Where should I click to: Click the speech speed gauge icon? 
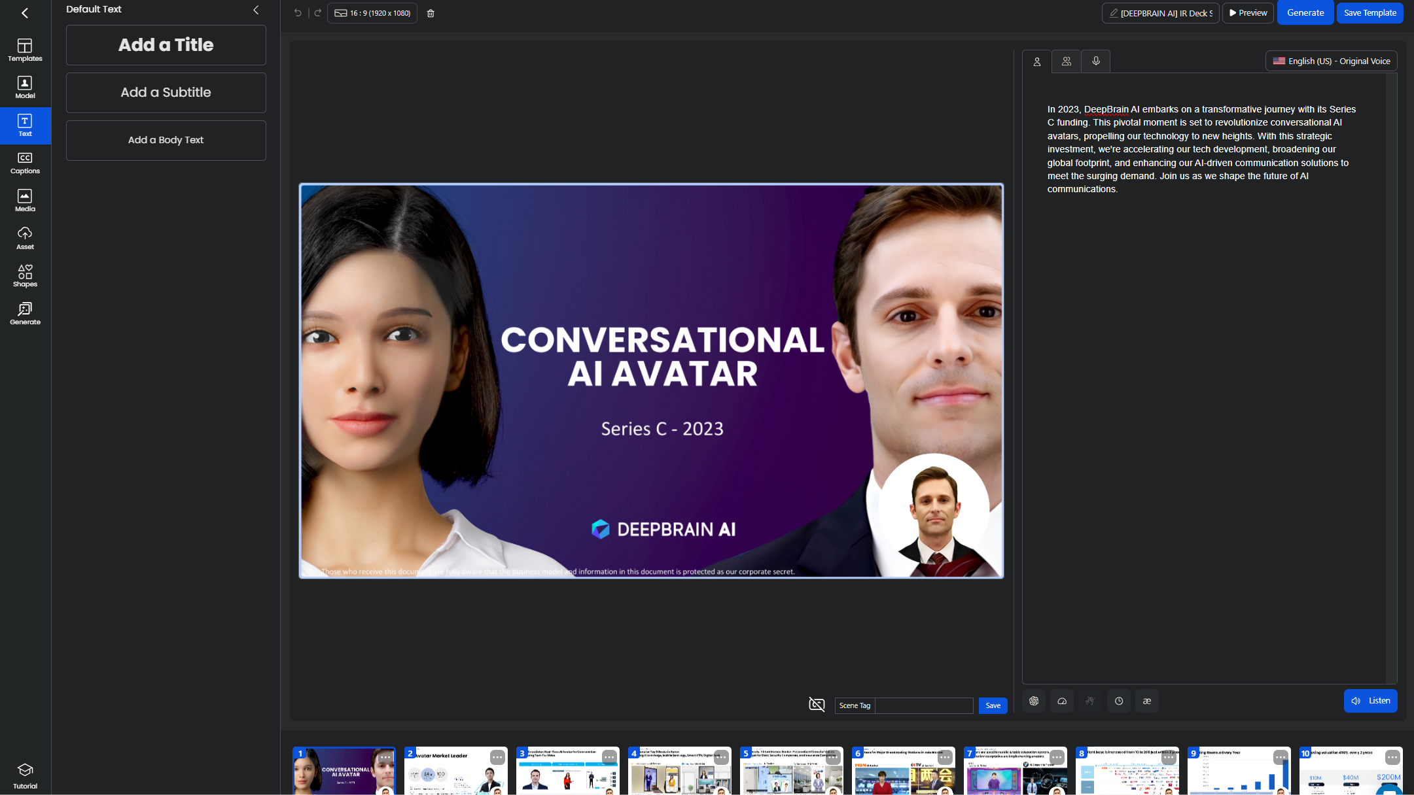pos(1062,701)
